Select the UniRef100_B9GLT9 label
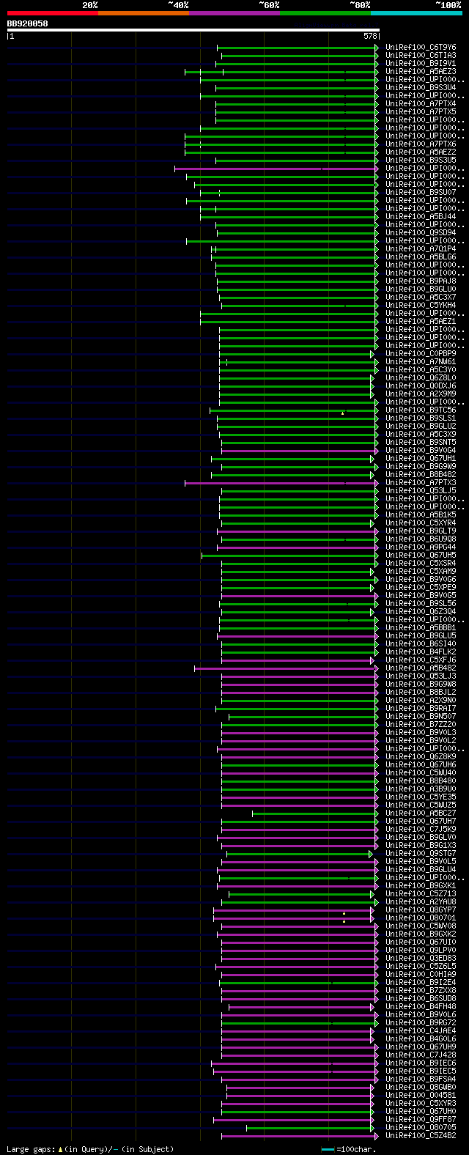This screenshot has width=469, height=1155. (x=421, y=531)
